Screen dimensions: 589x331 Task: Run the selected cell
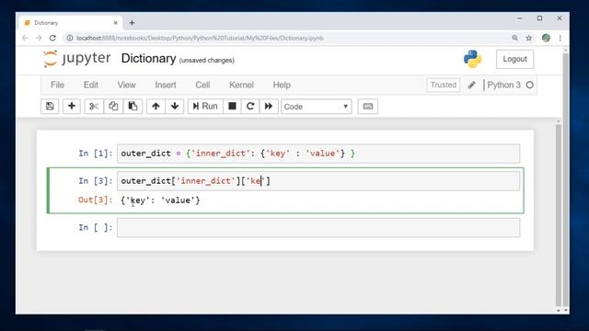pyautogui.click(x=205, y=107)
